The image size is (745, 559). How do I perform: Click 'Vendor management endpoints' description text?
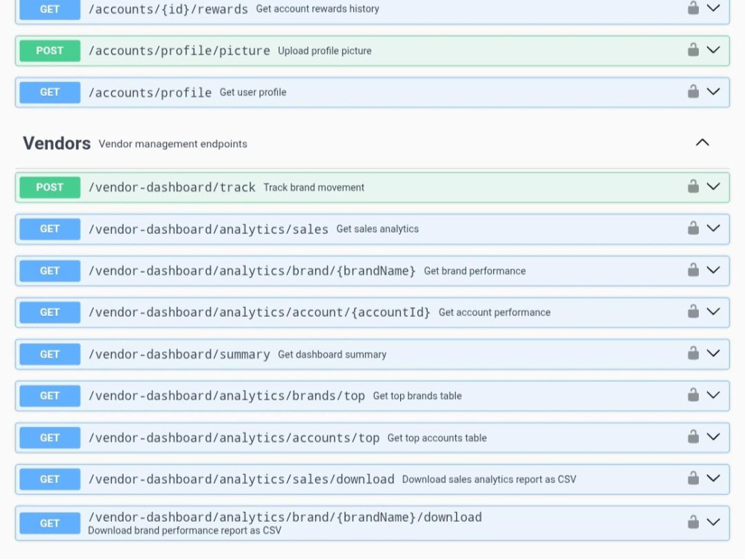(x=173, y=144)
